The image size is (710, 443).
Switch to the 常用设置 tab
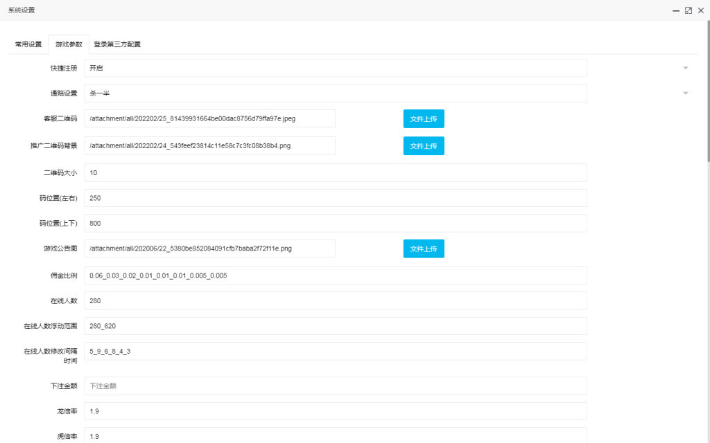click(28, 44)
